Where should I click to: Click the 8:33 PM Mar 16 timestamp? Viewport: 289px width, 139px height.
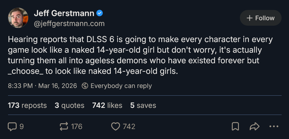tap(42, 86)
